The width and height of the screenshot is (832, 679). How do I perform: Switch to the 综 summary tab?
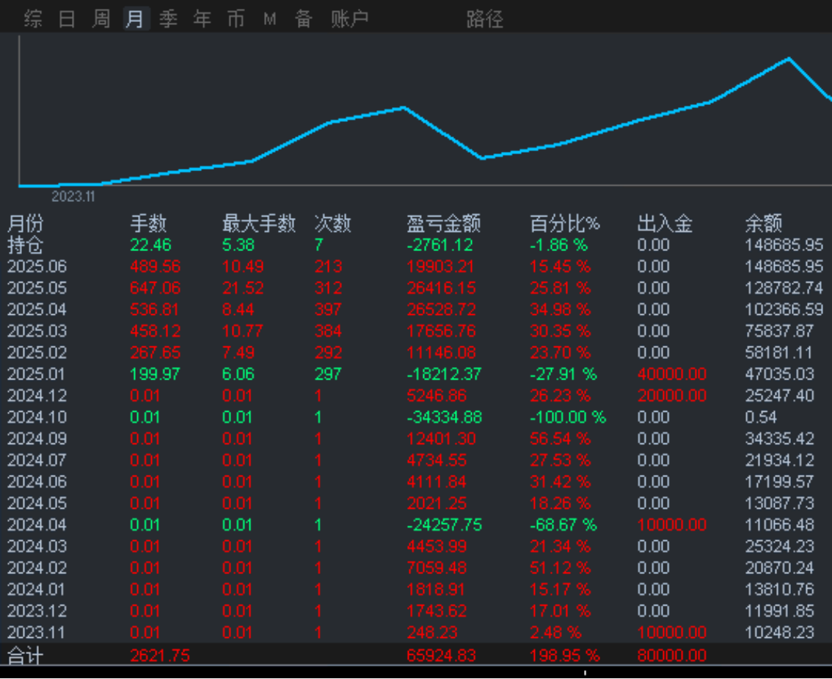pyautogui.click(x=33, y=19)
